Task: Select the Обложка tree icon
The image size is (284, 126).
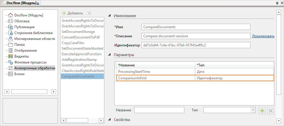Action: pyautogui.click(x=11, y=21)
